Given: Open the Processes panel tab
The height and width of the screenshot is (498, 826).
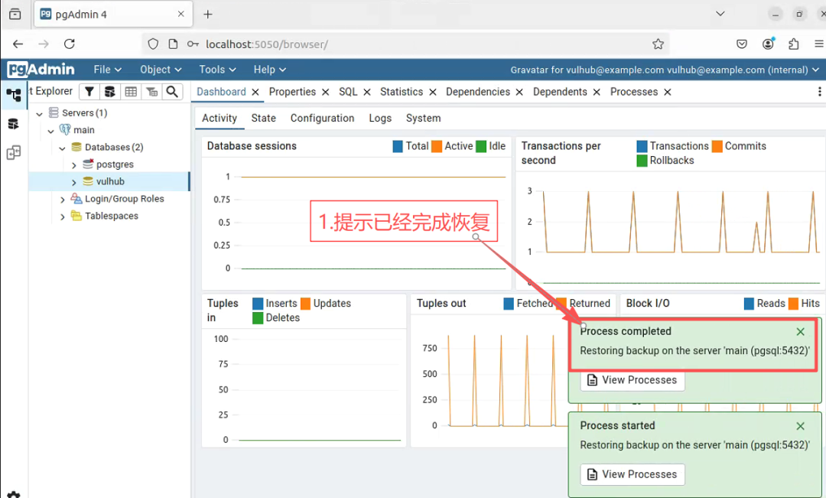Looking at the screenshot, I should point(634,92).
